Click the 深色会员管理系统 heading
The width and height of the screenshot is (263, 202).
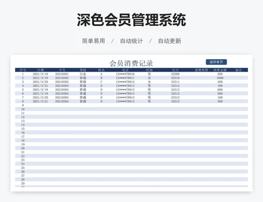coord(131,20)
